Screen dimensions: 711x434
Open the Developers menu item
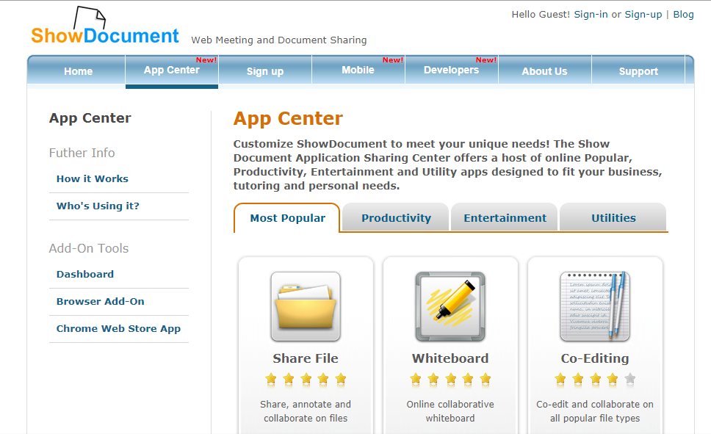point(451,70)
